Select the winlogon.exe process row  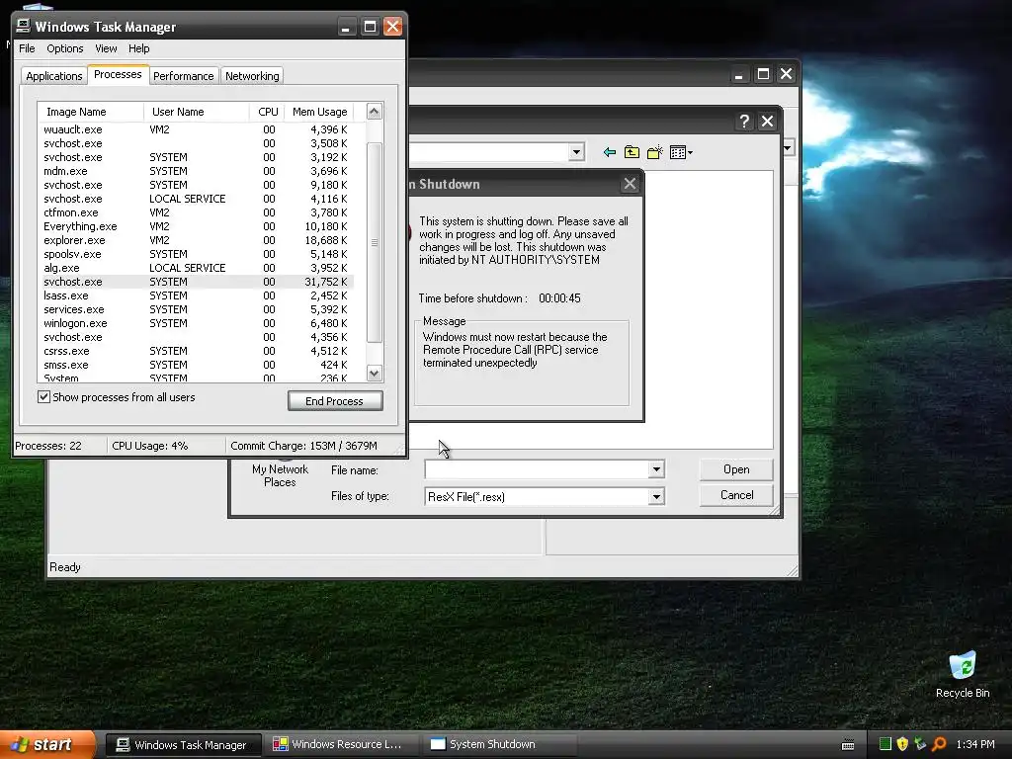pos(196,323)
